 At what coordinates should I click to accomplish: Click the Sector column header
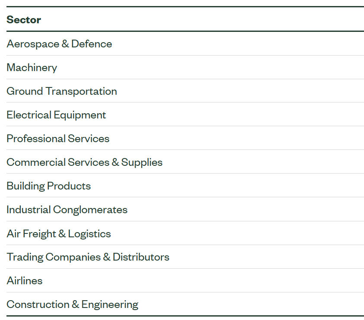24,20
